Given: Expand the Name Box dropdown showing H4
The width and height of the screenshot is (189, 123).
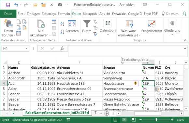Looking at the screenshot, I should [x=26, y=48].
